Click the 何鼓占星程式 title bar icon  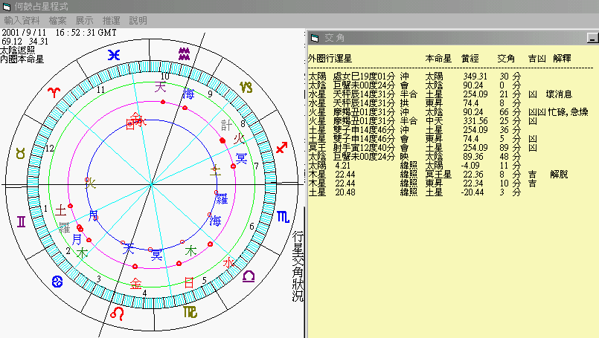[x=7, y=7]
